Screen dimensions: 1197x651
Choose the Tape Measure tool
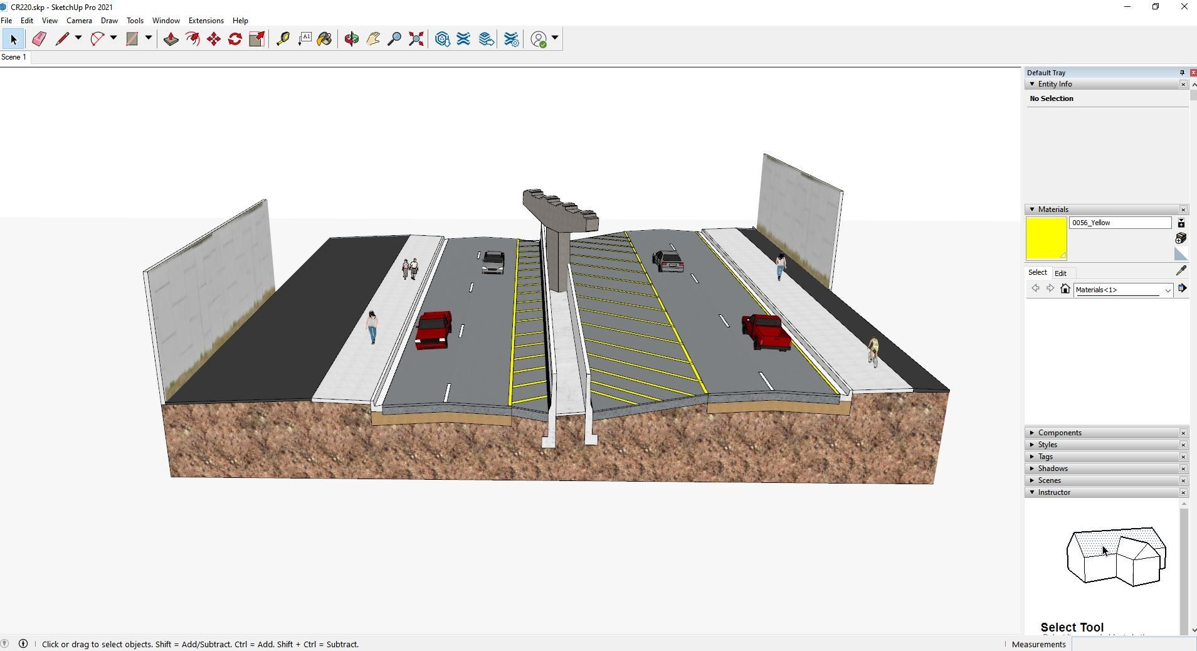point(283,39)
